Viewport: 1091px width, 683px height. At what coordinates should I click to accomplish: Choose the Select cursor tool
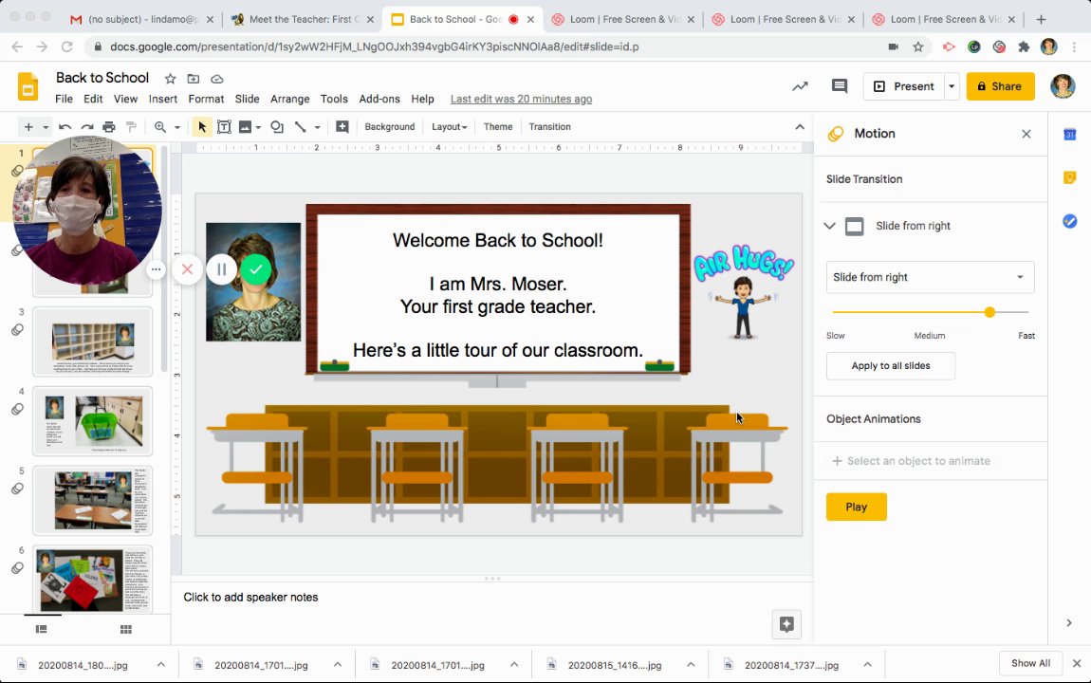coord(202,126)
